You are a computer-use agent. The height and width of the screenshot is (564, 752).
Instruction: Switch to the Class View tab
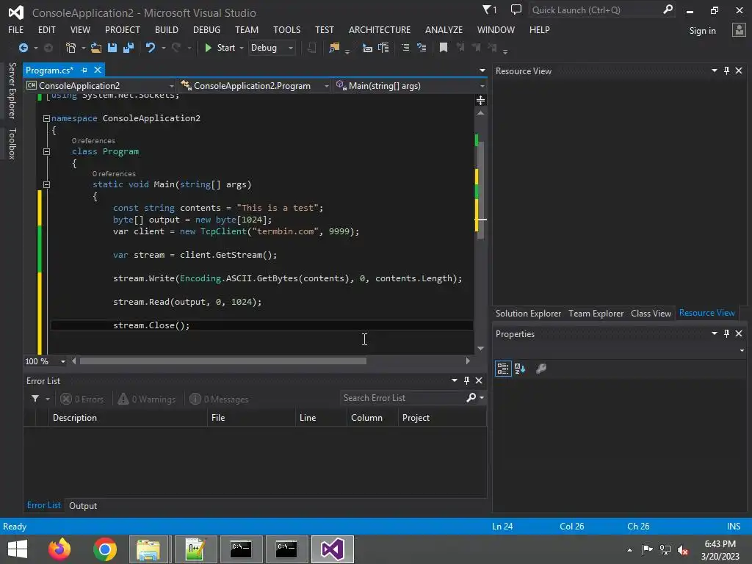[x=651, y=313]
